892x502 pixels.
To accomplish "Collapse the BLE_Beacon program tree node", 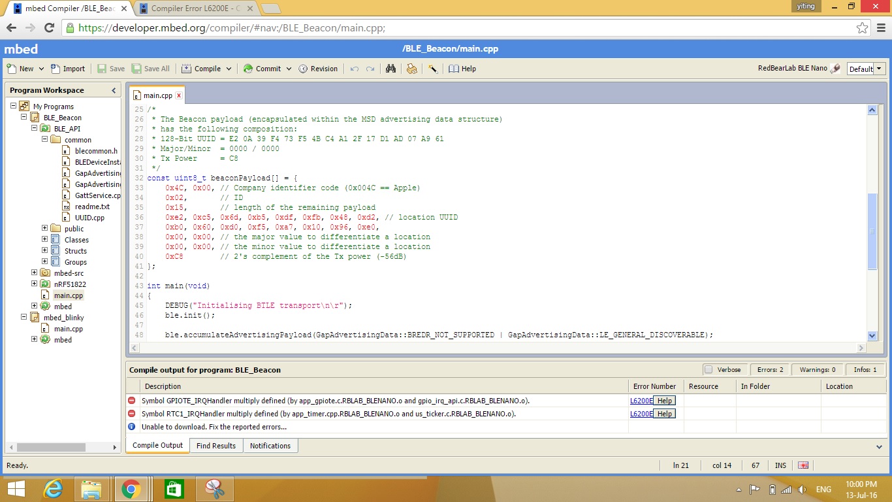I will point(24,118).
